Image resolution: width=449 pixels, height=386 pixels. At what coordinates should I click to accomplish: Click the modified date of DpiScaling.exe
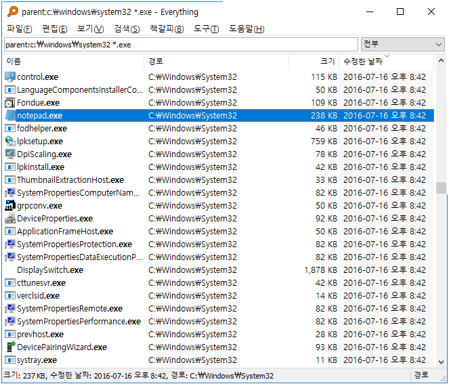click(x=385, y=154)
